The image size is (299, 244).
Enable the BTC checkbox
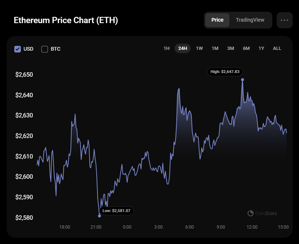coord(45,49)
